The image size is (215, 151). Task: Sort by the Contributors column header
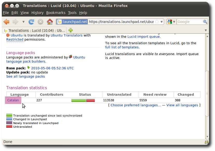pos(52,94)
